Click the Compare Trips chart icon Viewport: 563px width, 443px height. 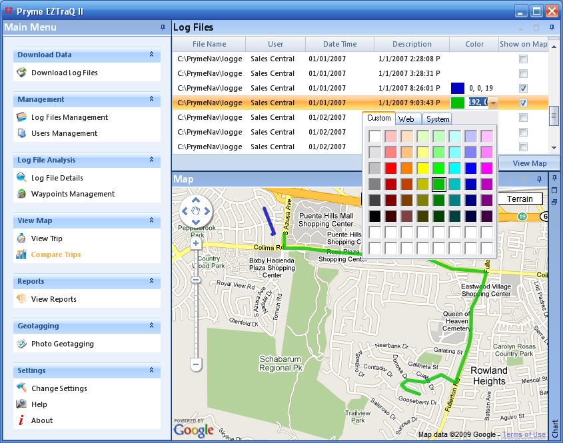21,254
